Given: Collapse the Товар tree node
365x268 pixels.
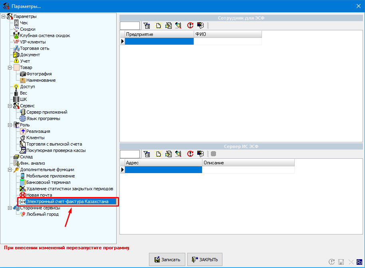Looking at the screenshot, I should coord(10,67).
